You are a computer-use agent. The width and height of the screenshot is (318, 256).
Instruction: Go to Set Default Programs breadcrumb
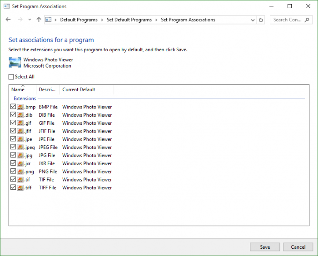tap(129, 20)
